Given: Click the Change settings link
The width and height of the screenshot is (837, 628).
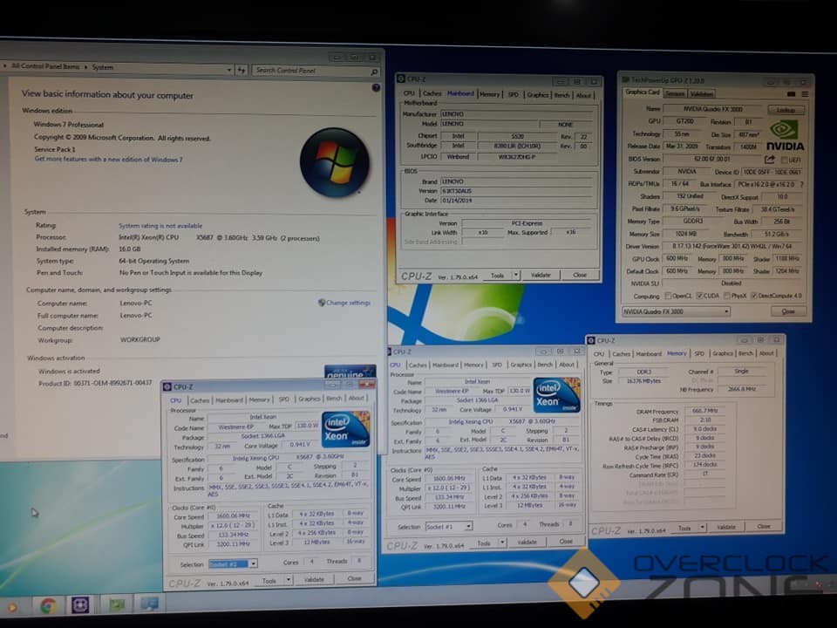Looking at the screenshot, I should click(x=347, y=303).
